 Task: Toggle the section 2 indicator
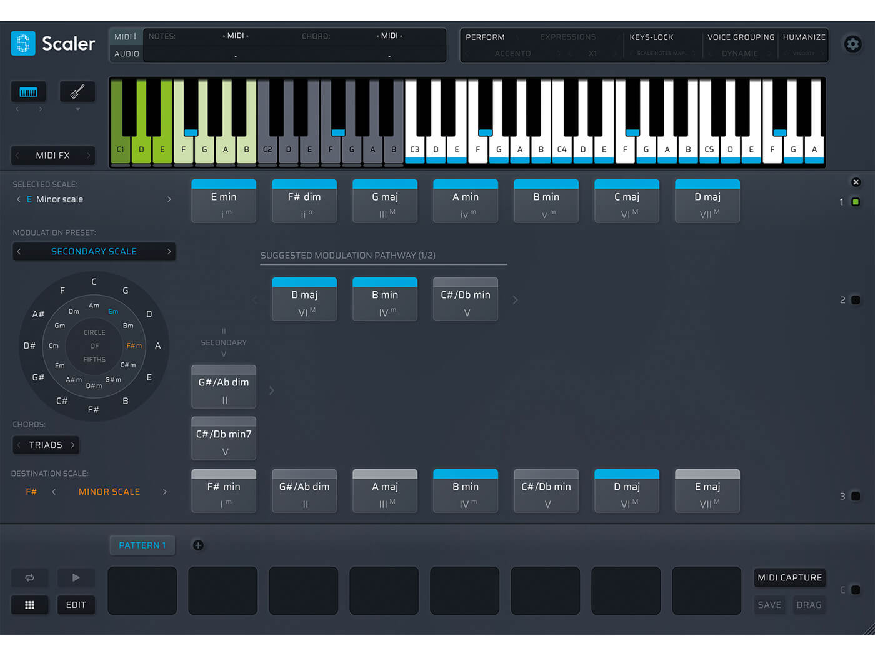click(856, 300)
